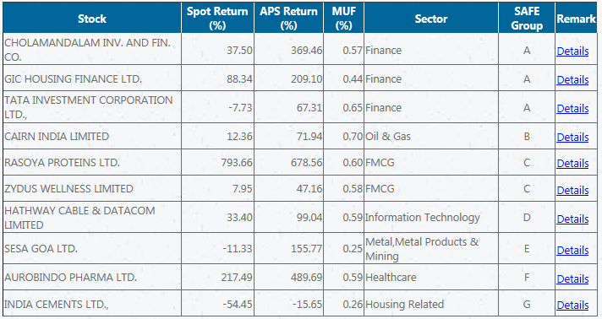
Task: Open Details link for Cholamandalam Inv. and Fin.
Action: pyautogui.click(x=572, y=51)
